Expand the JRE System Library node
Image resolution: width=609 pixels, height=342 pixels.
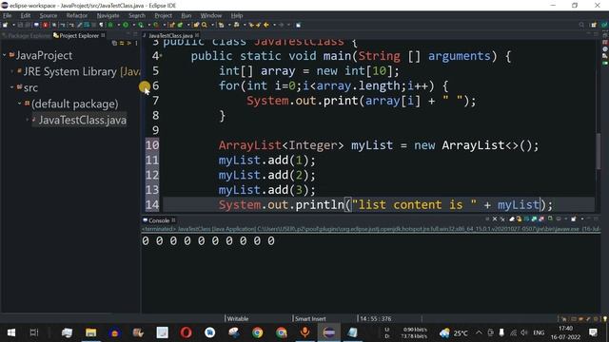pyautogui.click(x=12, y=71)
